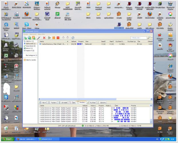
Task: Select file row cd2\26 with 90.3 %
Action: click(x=88, y=120)
